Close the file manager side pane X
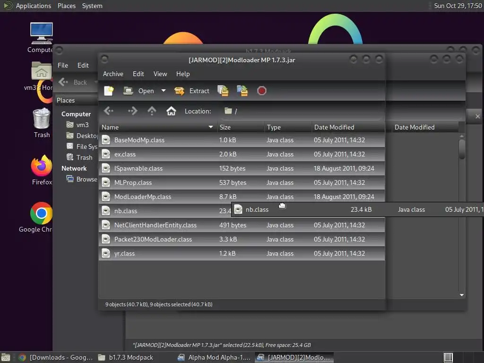The image size is (484, 363). [x=477, y=116]
